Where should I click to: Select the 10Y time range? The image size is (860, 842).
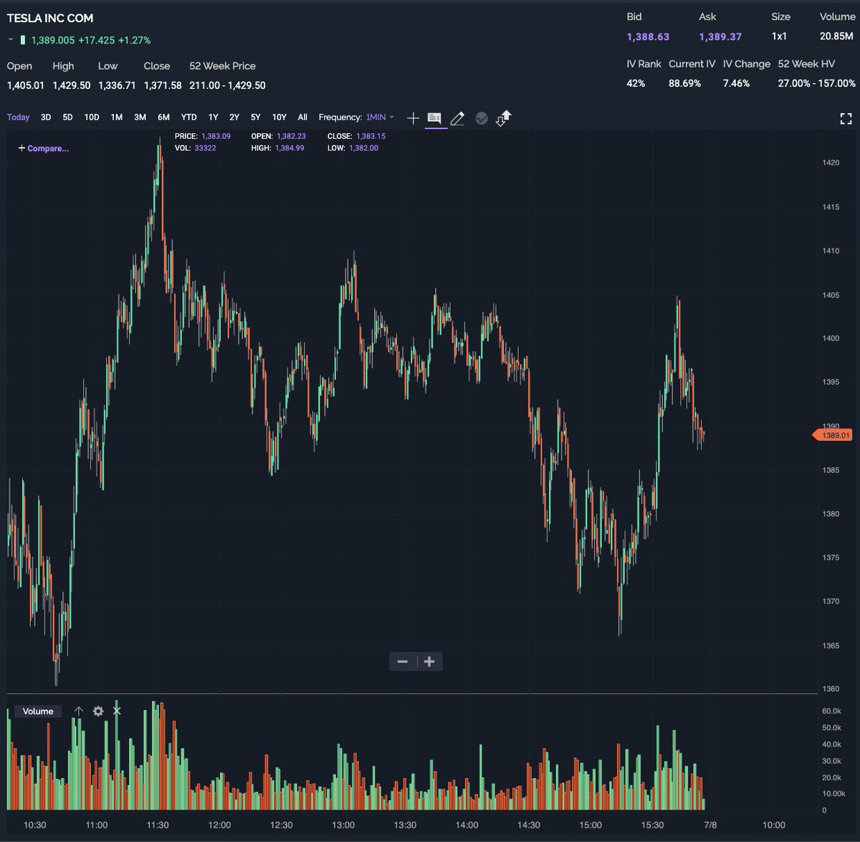coord(279,117)
